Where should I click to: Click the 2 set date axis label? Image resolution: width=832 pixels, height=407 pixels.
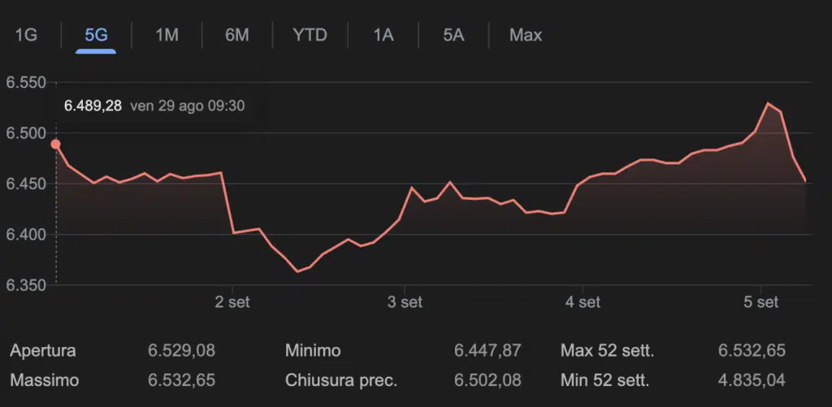pos(232,302)
